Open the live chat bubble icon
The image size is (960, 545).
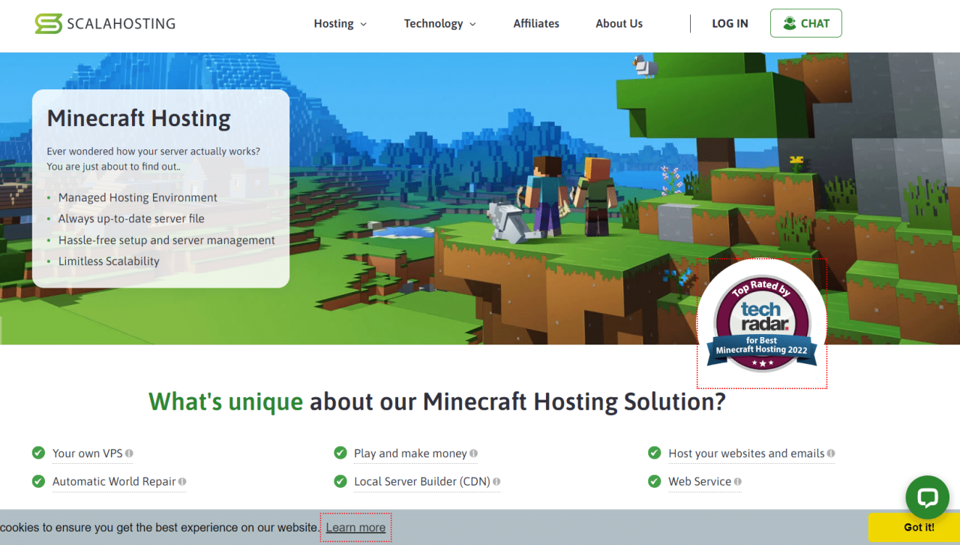927,497
